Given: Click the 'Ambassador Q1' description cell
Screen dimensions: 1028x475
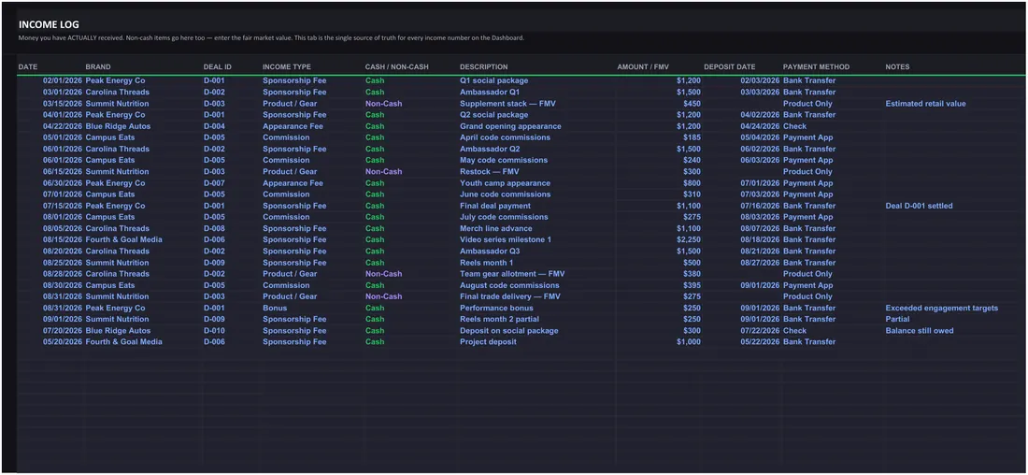Looking at the screenshot, I should click(x=489, y=92).
